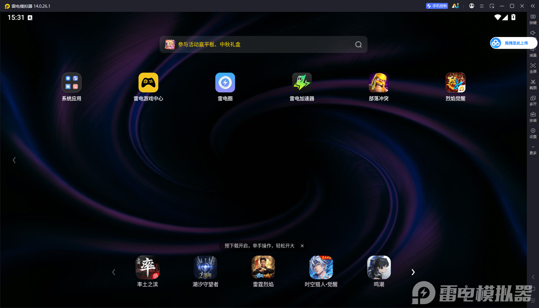
Task: Collapse the right sidebar with double chevron
Action: (x=533, y=6)
